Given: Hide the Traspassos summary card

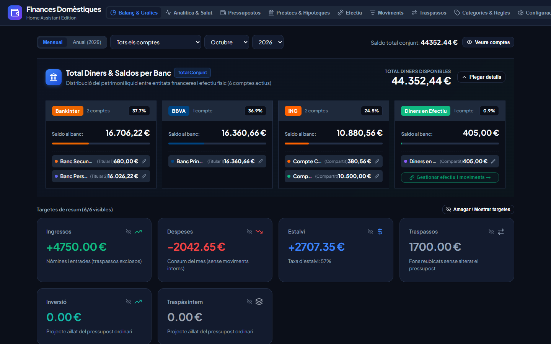Looking at the screenshot, I should click(491, 232).
